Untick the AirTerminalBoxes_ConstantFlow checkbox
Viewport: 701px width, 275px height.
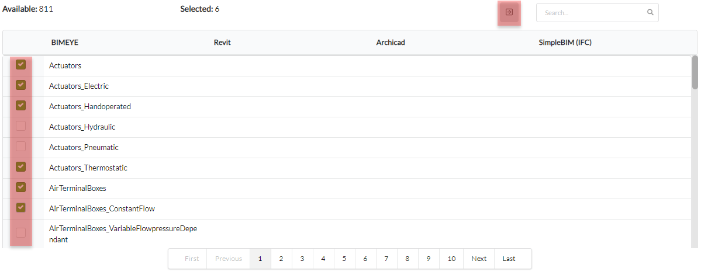click(x=20, y=208)
